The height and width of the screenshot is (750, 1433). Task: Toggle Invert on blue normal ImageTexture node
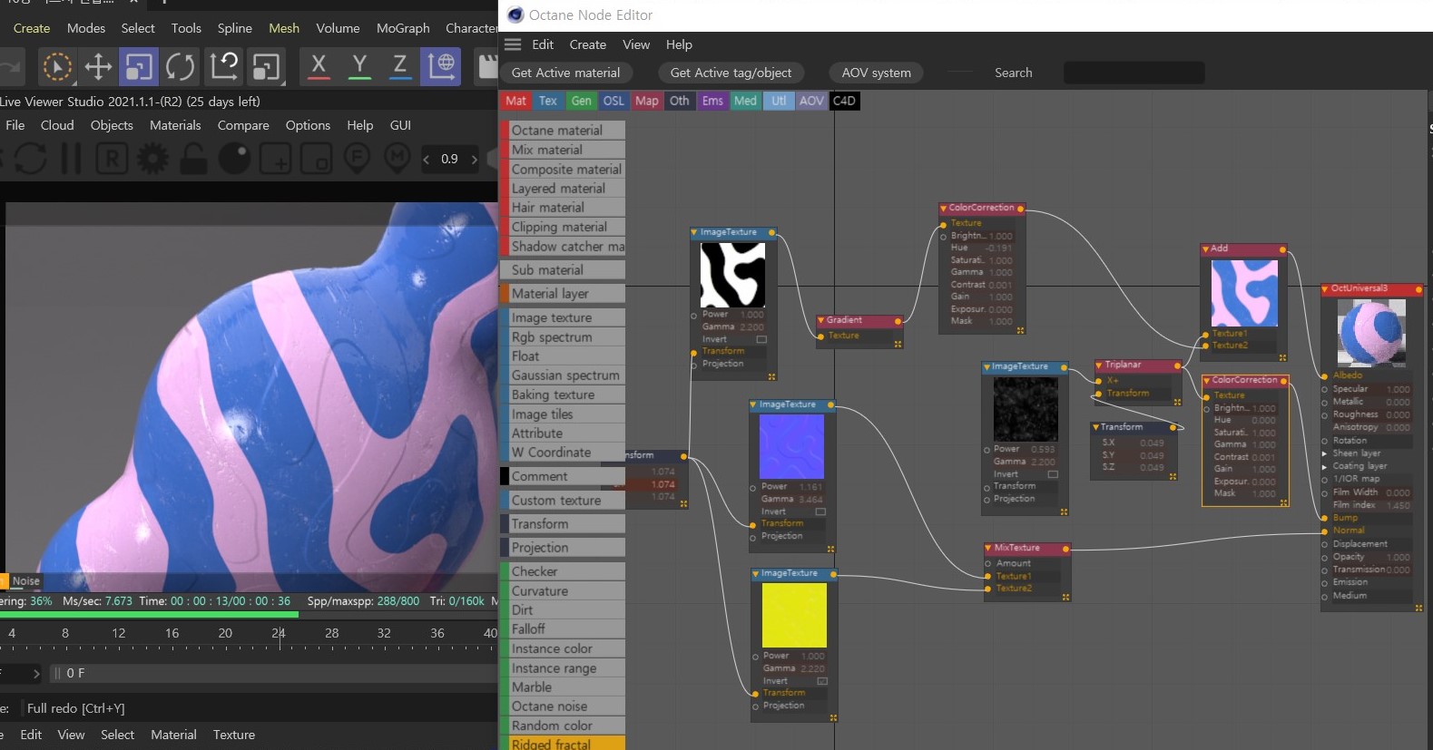pos(820,511)
